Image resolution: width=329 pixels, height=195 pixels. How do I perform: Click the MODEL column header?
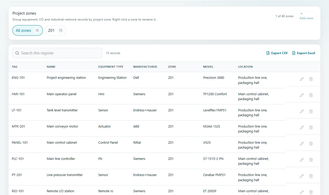208,67
